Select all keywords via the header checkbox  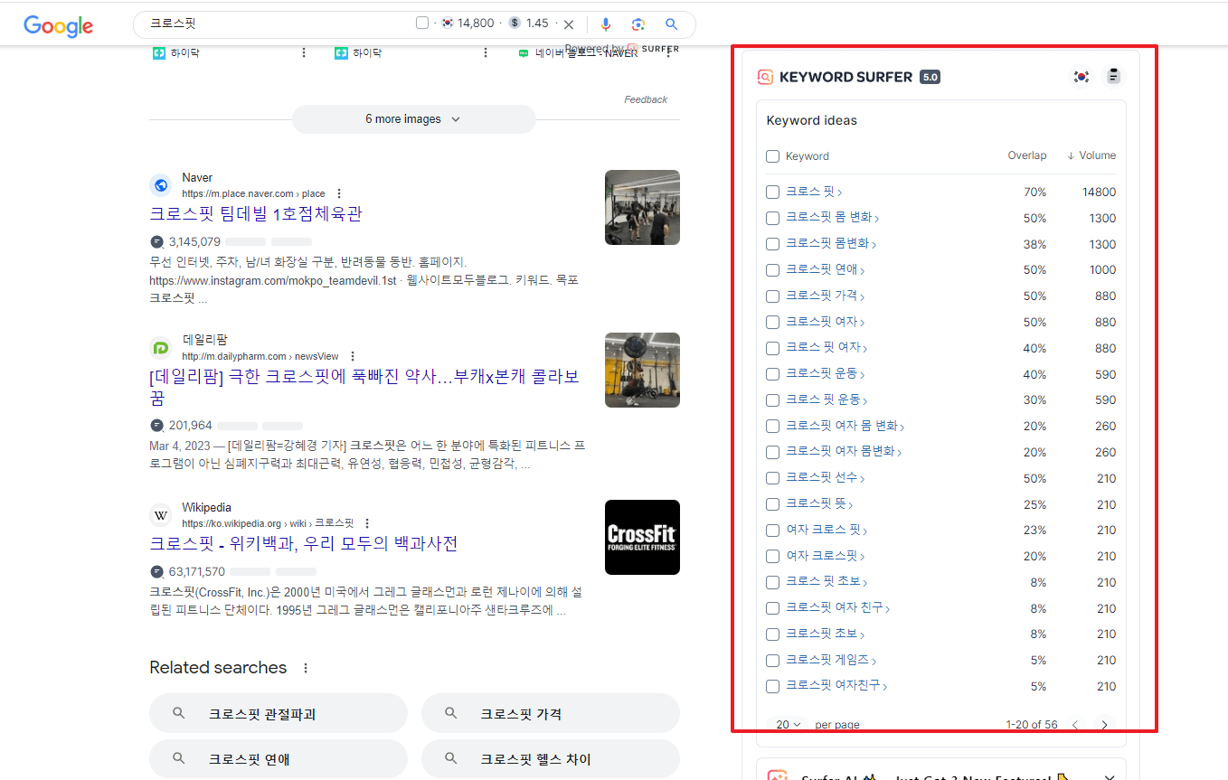click(772, 155)
